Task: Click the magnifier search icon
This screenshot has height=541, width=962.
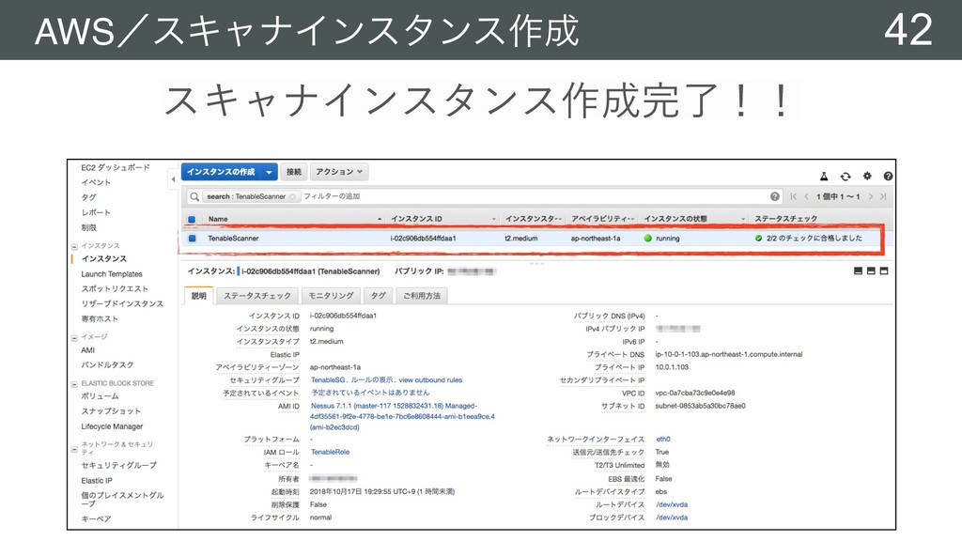Action: (x=194, y=196)
